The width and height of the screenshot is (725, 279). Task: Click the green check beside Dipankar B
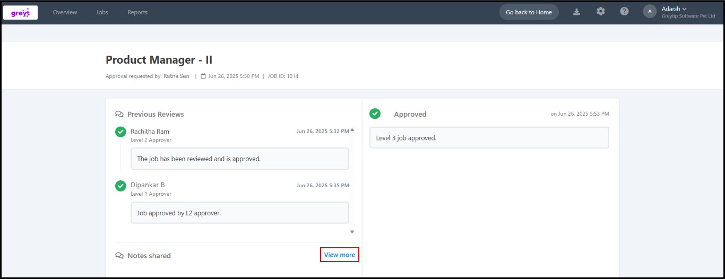coord(120,186)
